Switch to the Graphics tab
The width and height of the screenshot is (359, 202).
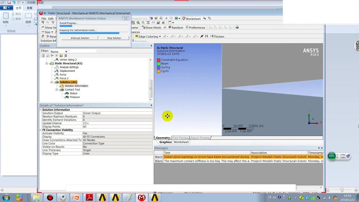tap(165, 142)
